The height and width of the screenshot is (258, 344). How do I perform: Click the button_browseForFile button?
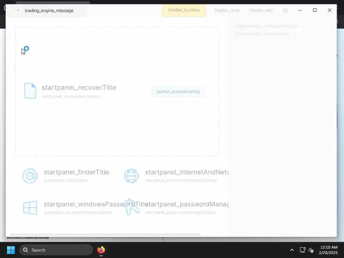pos(178,91)
